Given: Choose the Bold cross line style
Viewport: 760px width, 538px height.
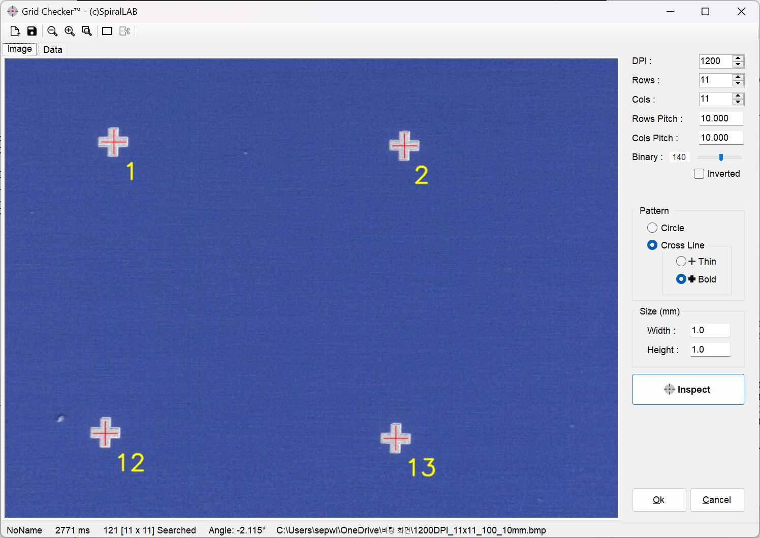Looking at the screenshot, I should [681, 279].
